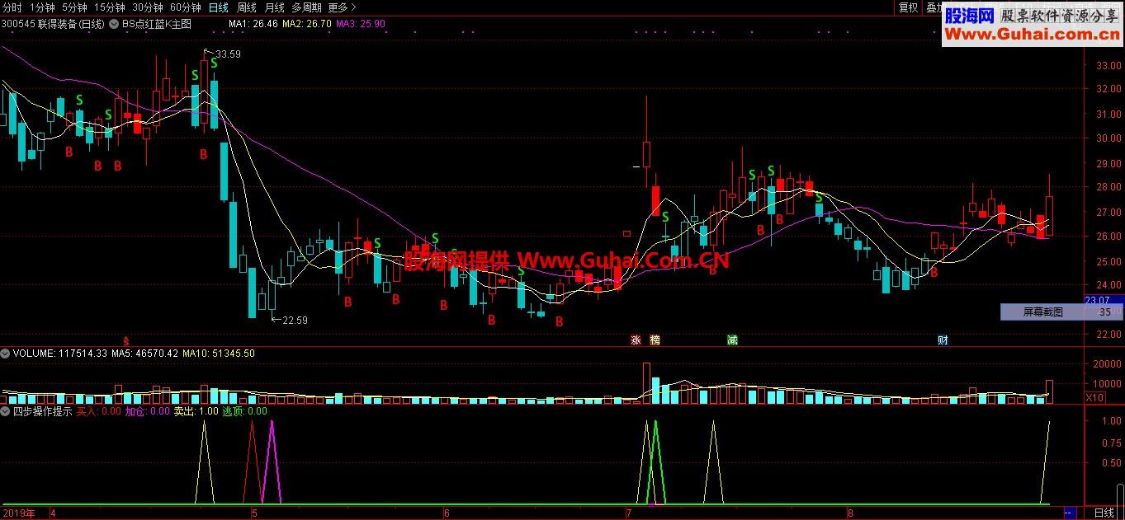The image size is (1125, 520).
Task: Select the 15分钟 period tab
Action: click(x=109, y=7)
